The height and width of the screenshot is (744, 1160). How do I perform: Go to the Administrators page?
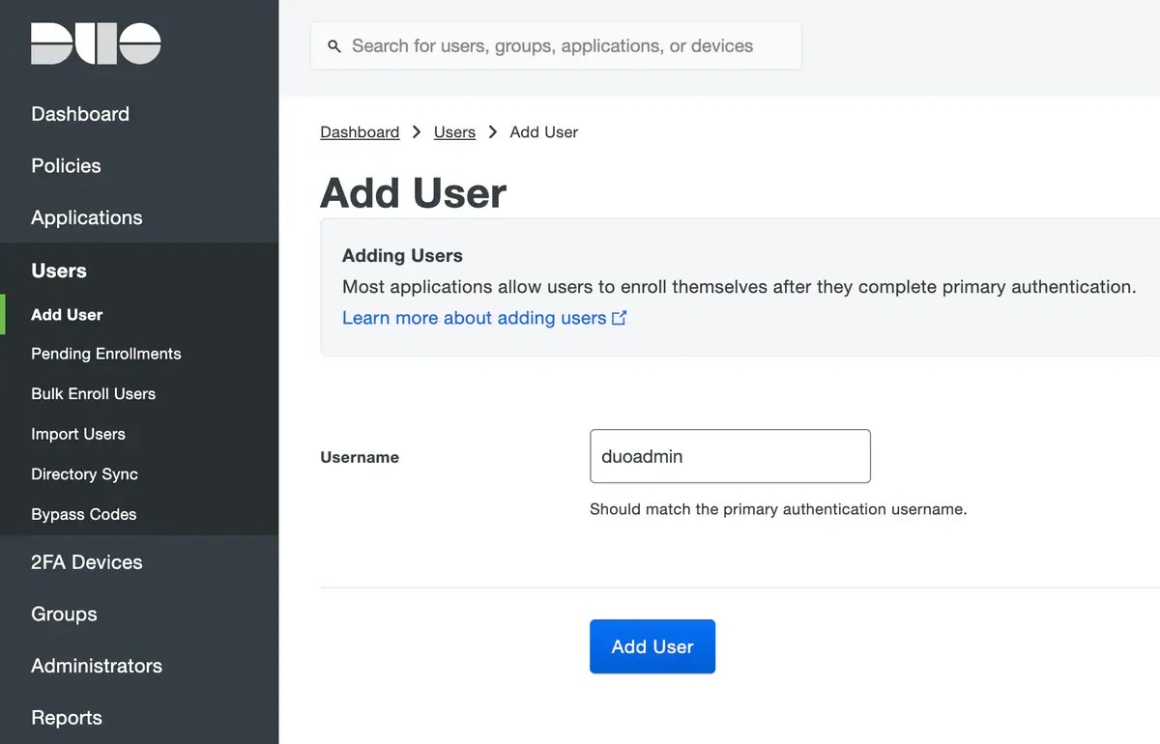pyautogui.click(x=96, y=666)
